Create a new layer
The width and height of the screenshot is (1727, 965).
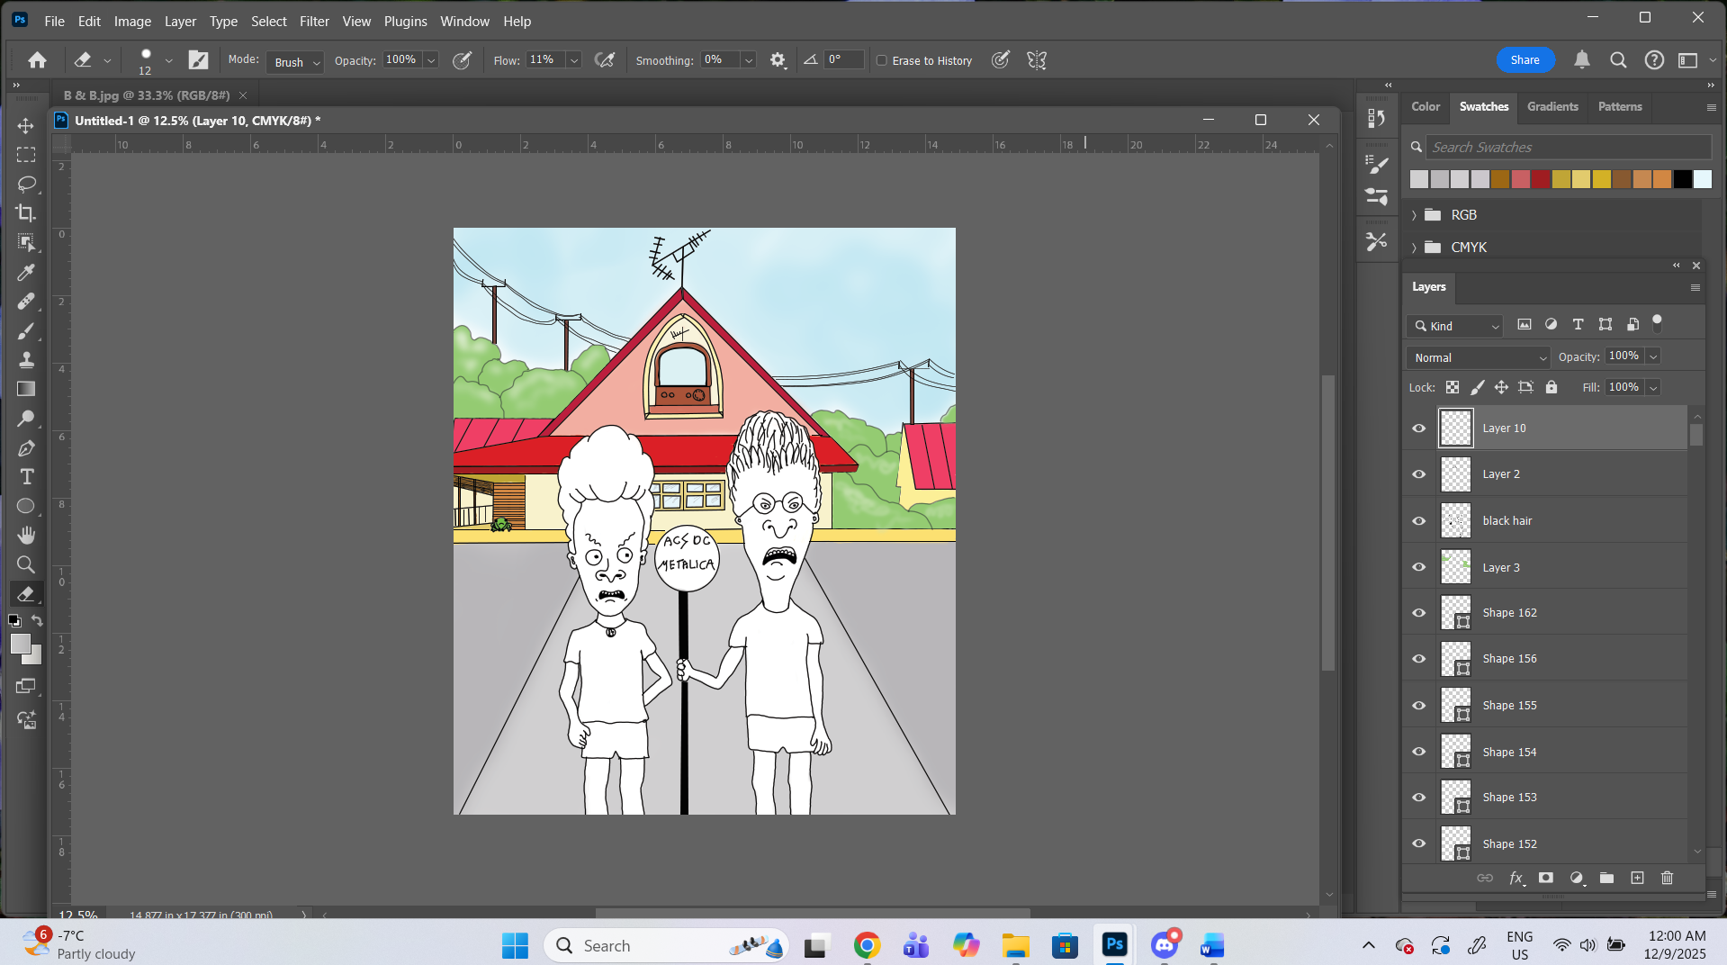point(1637,878)
